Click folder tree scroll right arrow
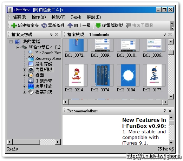This screenshot has width=183, height=161. [58, 142]
